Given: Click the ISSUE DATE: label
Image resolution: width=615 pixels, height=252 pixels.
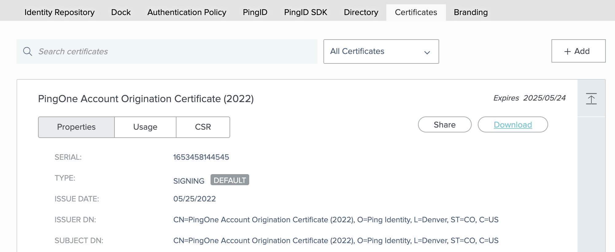Looking at the screenshot, I should [77, 199].
